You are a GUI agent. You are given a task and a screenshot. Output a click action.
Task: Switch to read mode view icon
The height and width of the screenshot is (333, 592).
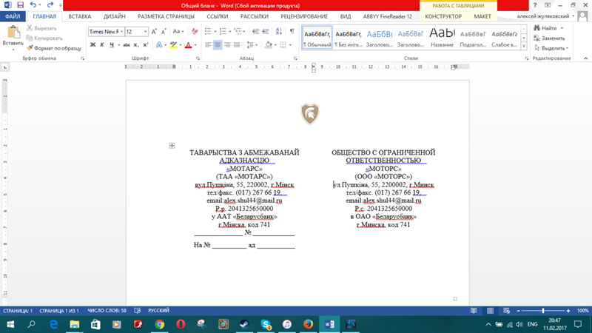tap(474, 311)
